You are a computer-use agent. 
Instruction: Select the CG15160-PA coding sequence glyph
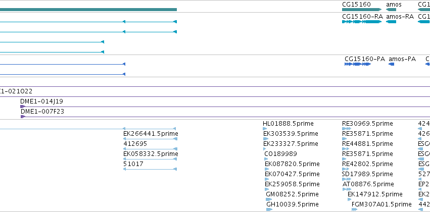358,64
